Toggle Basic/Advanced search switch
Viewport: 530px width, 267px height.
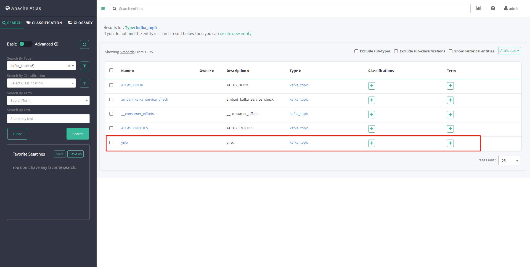point(26,44)
